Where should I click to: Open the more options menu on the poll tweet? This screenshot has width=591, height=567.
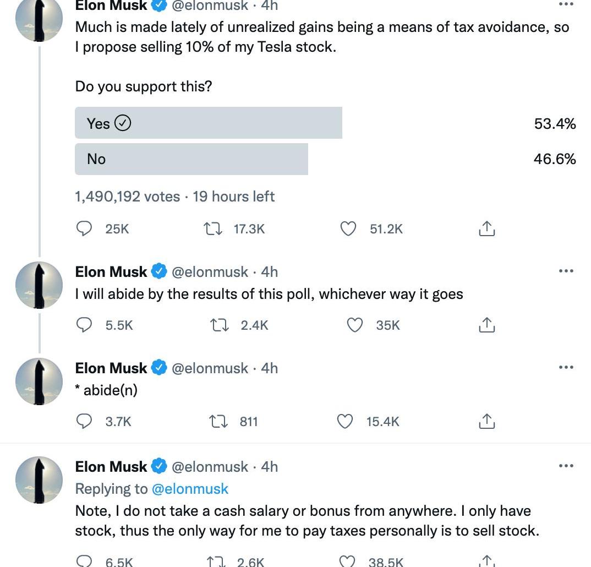[x=566, y=4]
